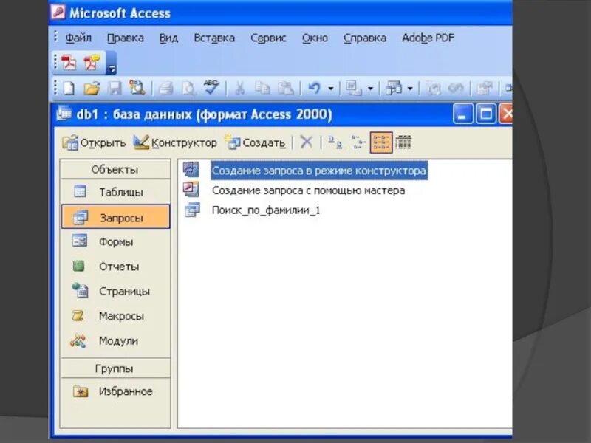Click the Office Links icon

(354, 89)
